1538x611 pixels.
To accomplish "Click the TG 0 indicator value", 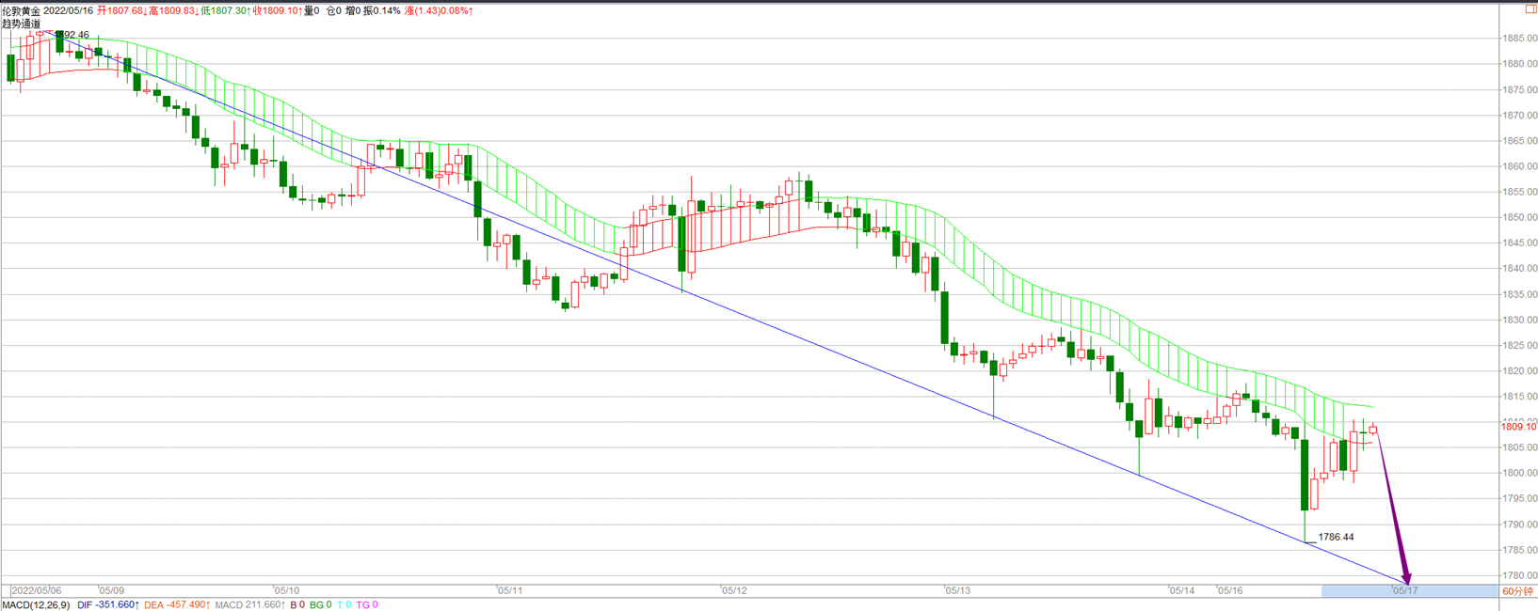I will pos(367,604).
